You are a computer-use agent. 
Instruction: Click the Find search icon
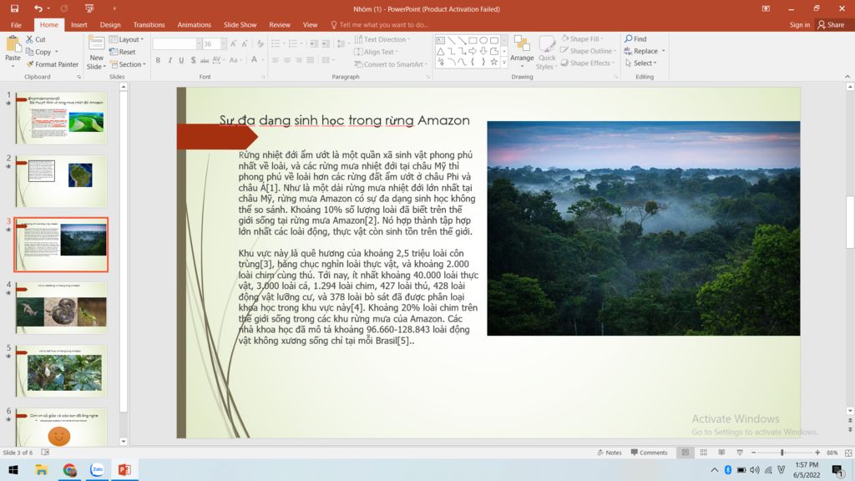click(x=628, y=39)
